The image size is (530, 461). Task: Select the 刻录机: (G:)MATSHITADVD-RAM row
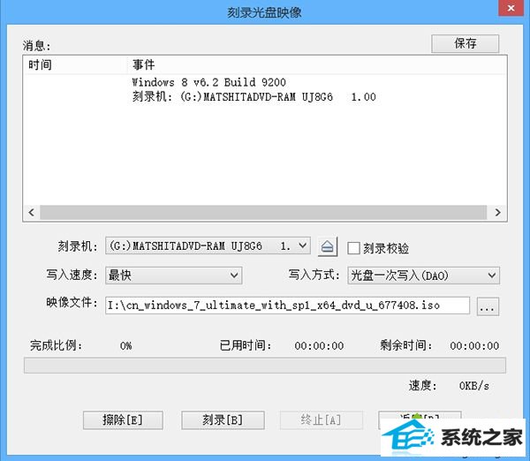(x=254, y=97)
